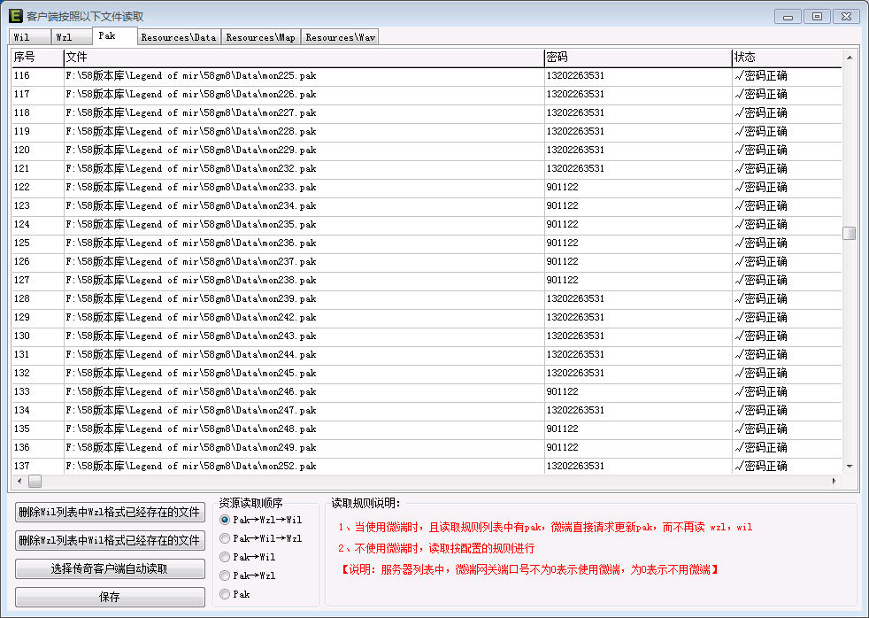Image resolution: width=869 pixels, height=618 pixels.
Task: Click 选择传奇客户端自动读取 button
Action: pos(110,569)
